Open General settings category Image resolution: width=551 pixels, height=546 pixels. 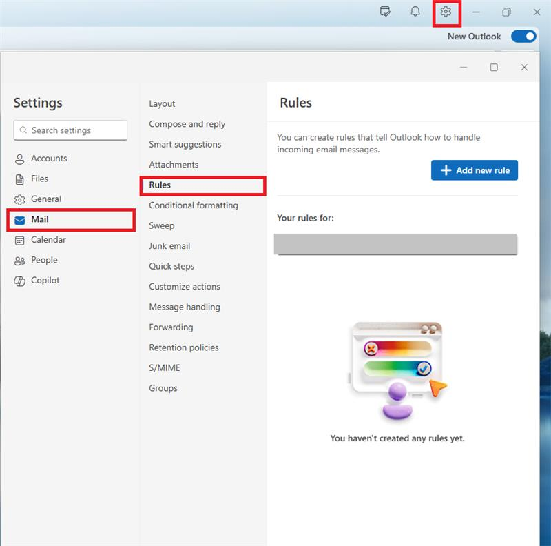coord(46,199)
